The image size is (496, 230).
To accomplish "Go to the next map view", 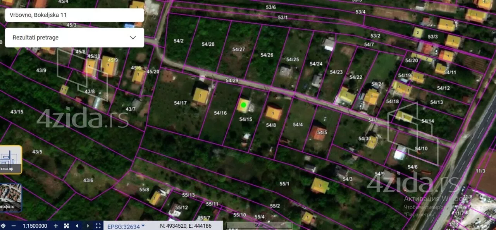I will 88,226.
